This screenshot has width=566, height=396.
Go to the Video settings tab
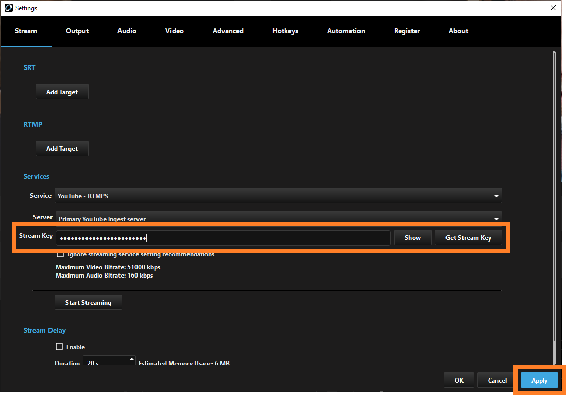[175, 31]
